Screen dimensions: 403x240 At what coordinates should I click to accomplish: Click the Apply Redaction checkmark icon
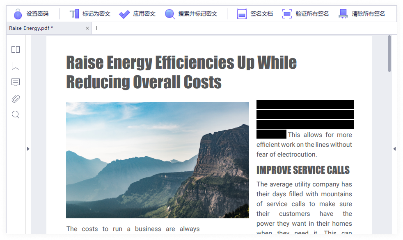tap(124, 14)
